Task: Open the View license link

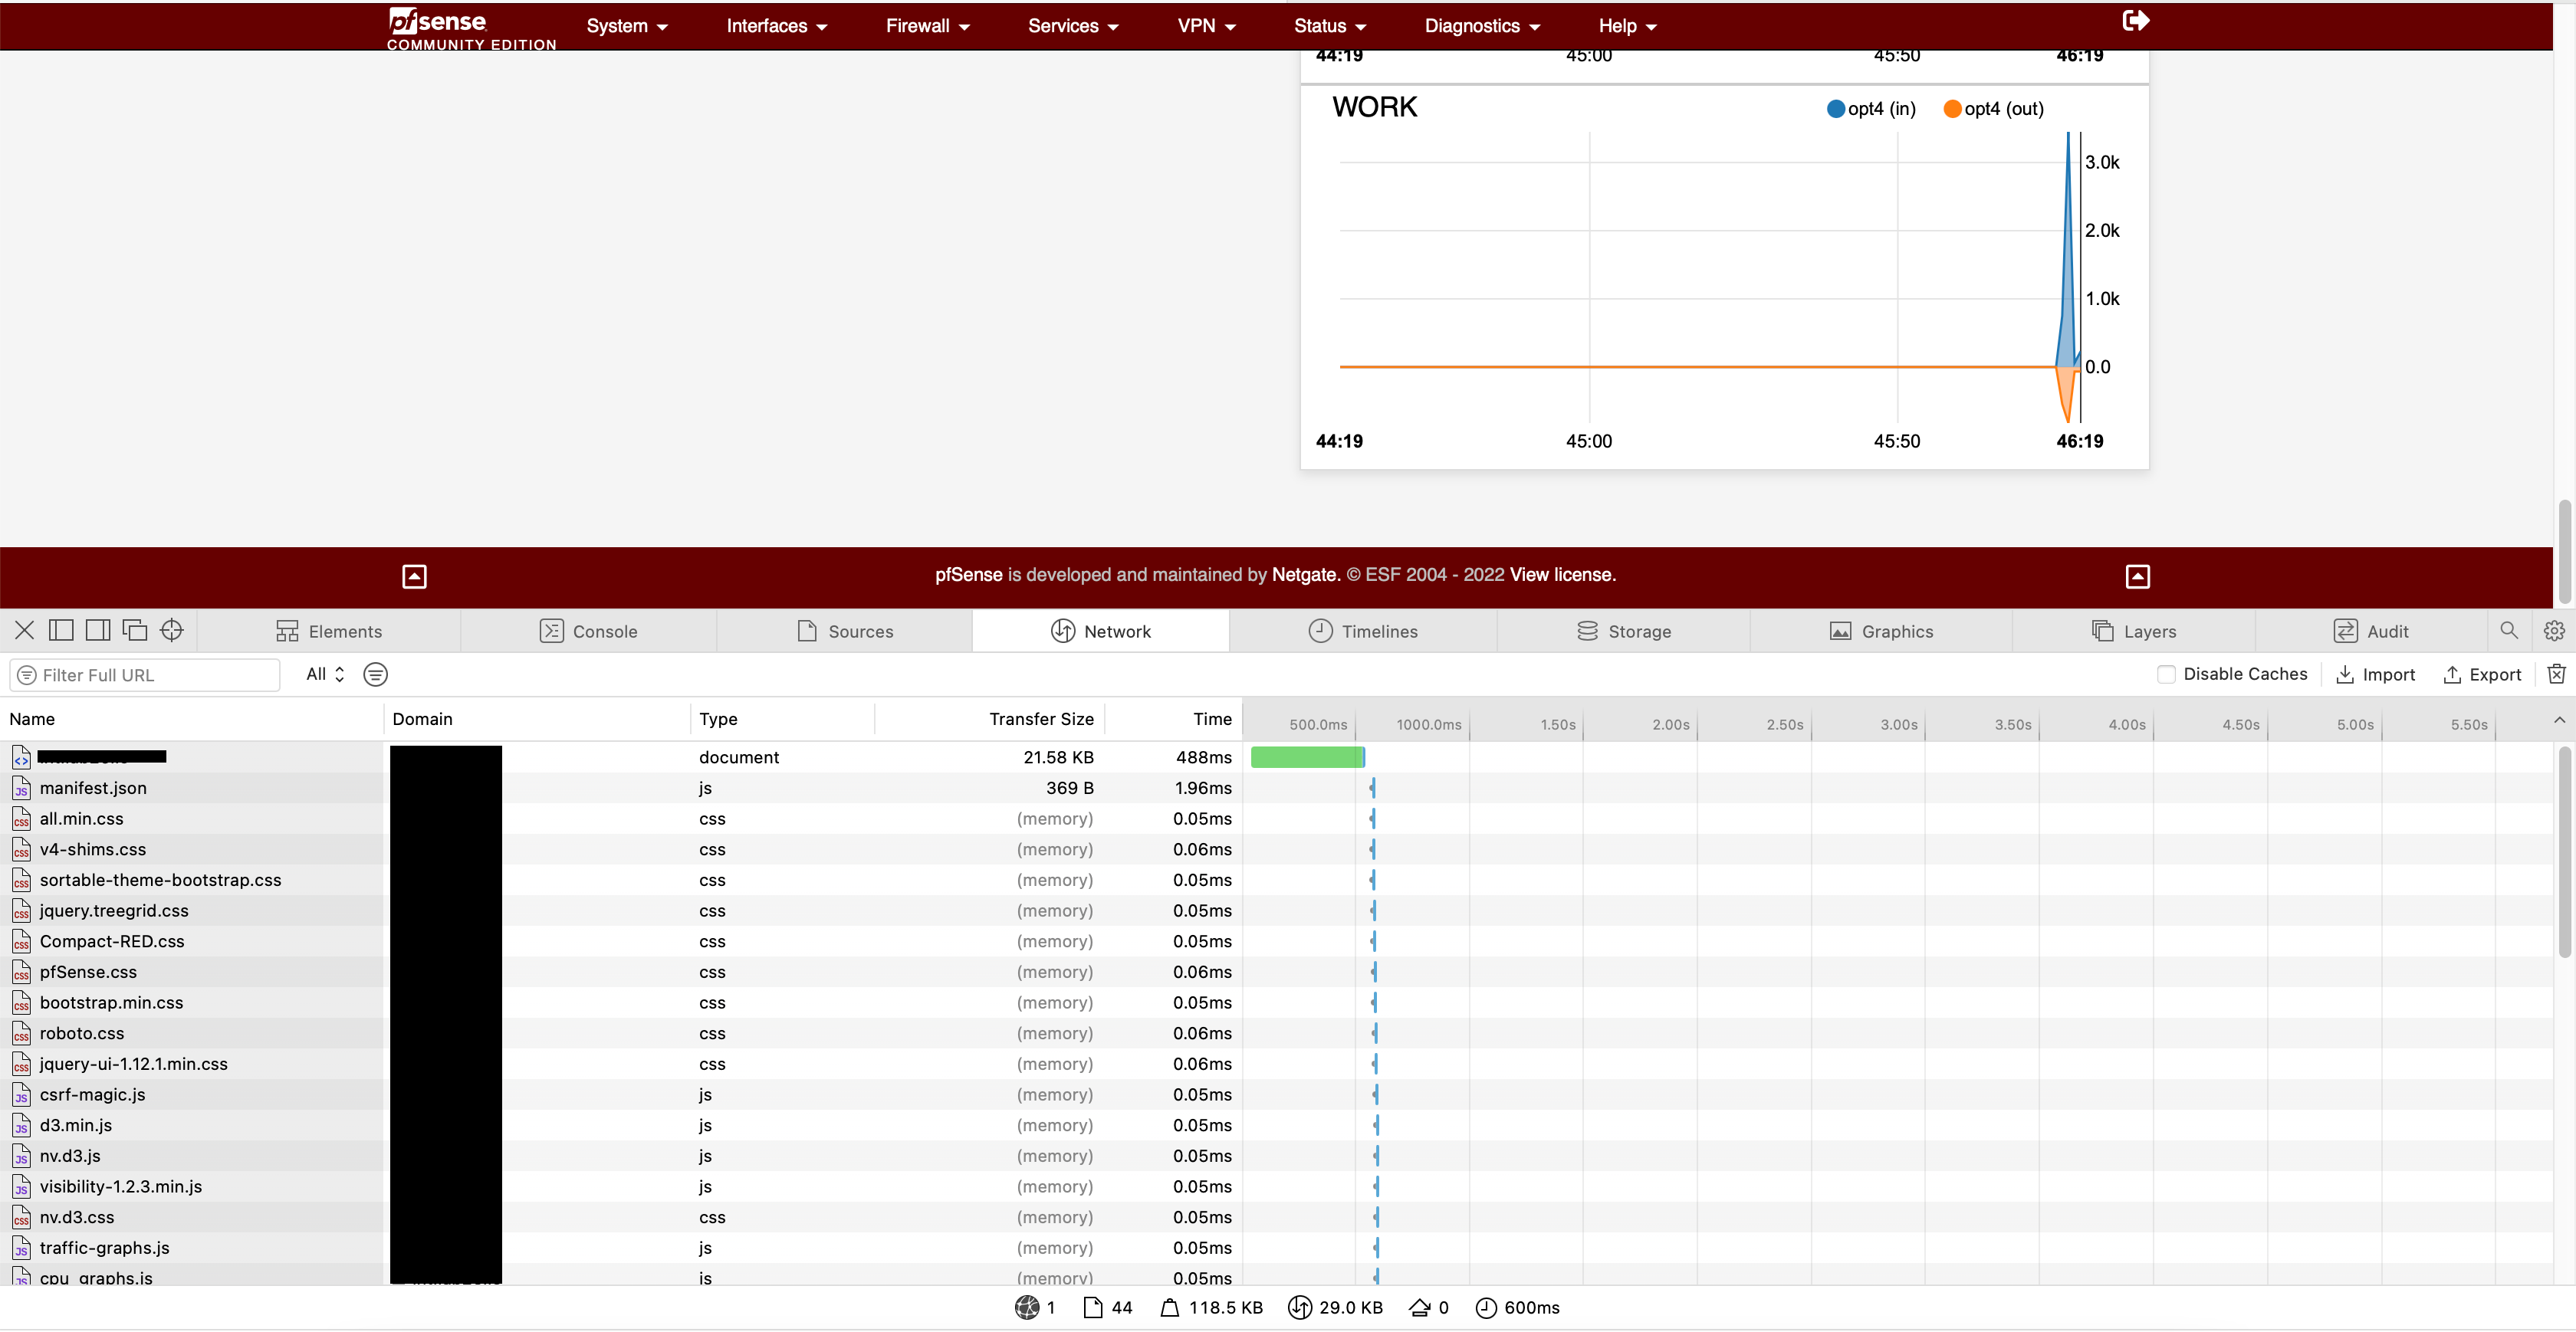Action: 1561,574
